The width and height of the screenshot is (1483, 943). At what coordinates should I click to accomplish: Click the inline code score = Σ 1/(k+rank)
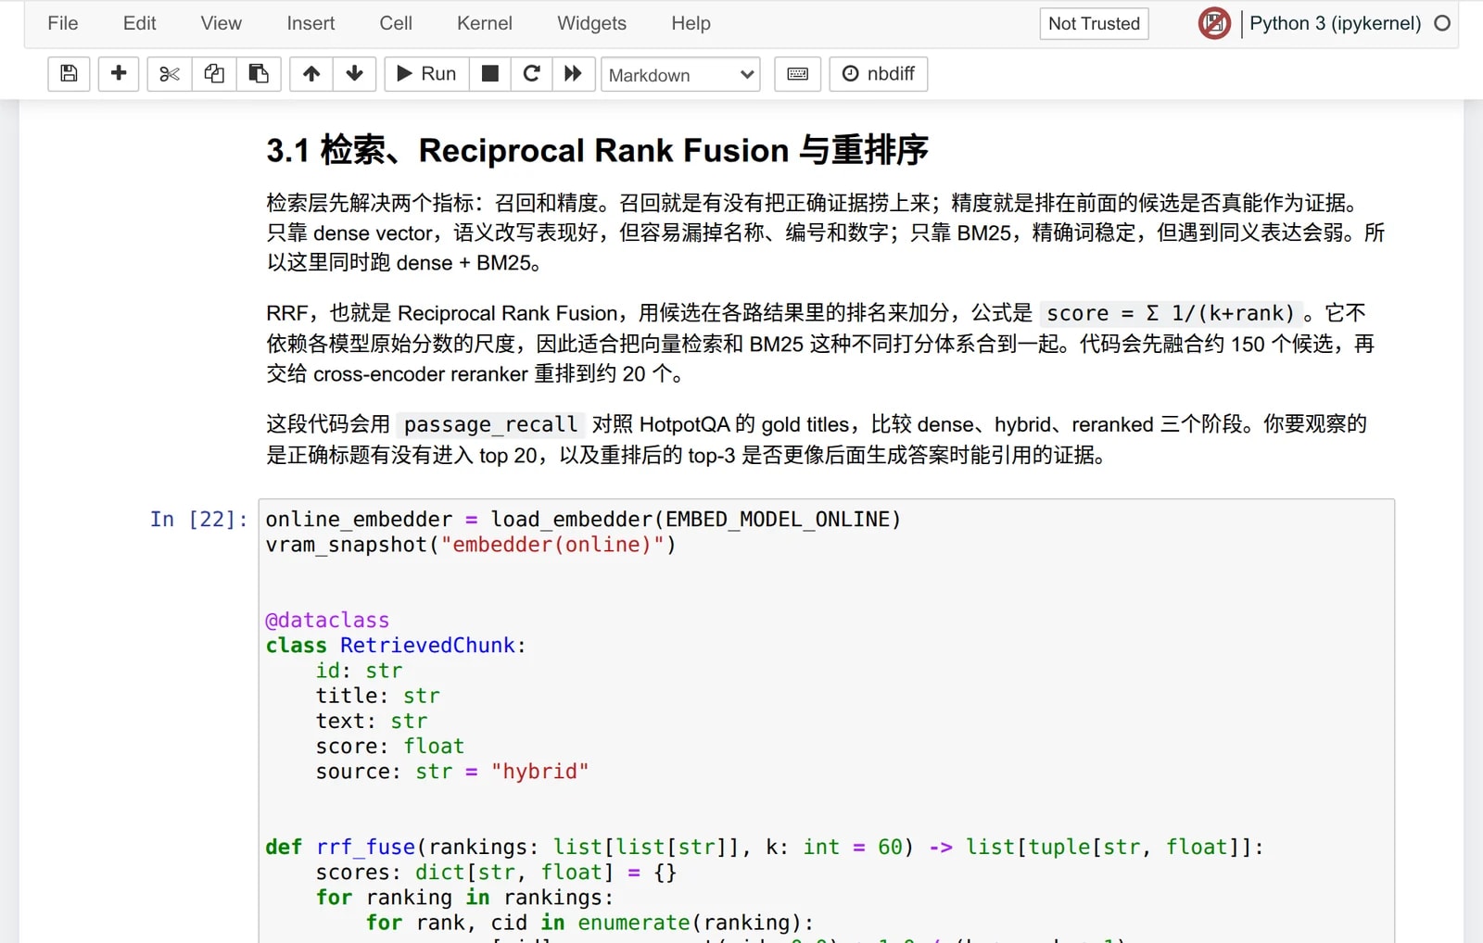coord(1171,313)
